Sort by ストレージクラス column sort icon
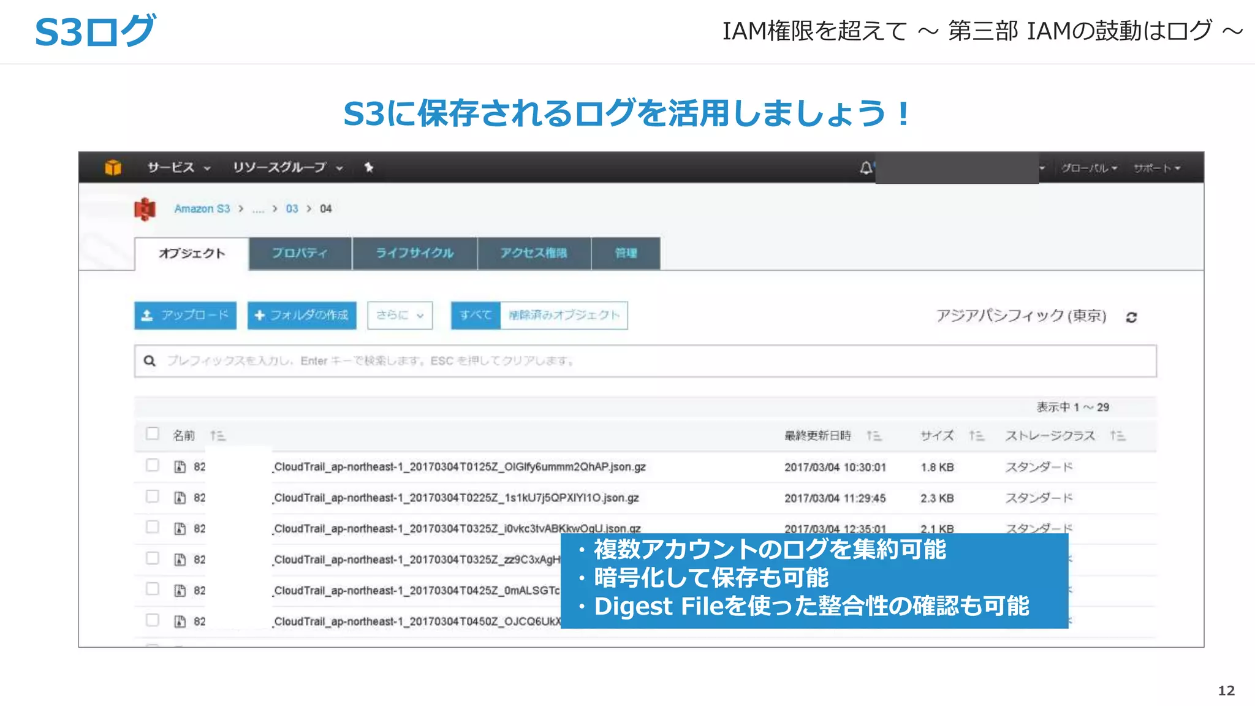This screenshot has height=706, width=1255. click(1117, 436)
